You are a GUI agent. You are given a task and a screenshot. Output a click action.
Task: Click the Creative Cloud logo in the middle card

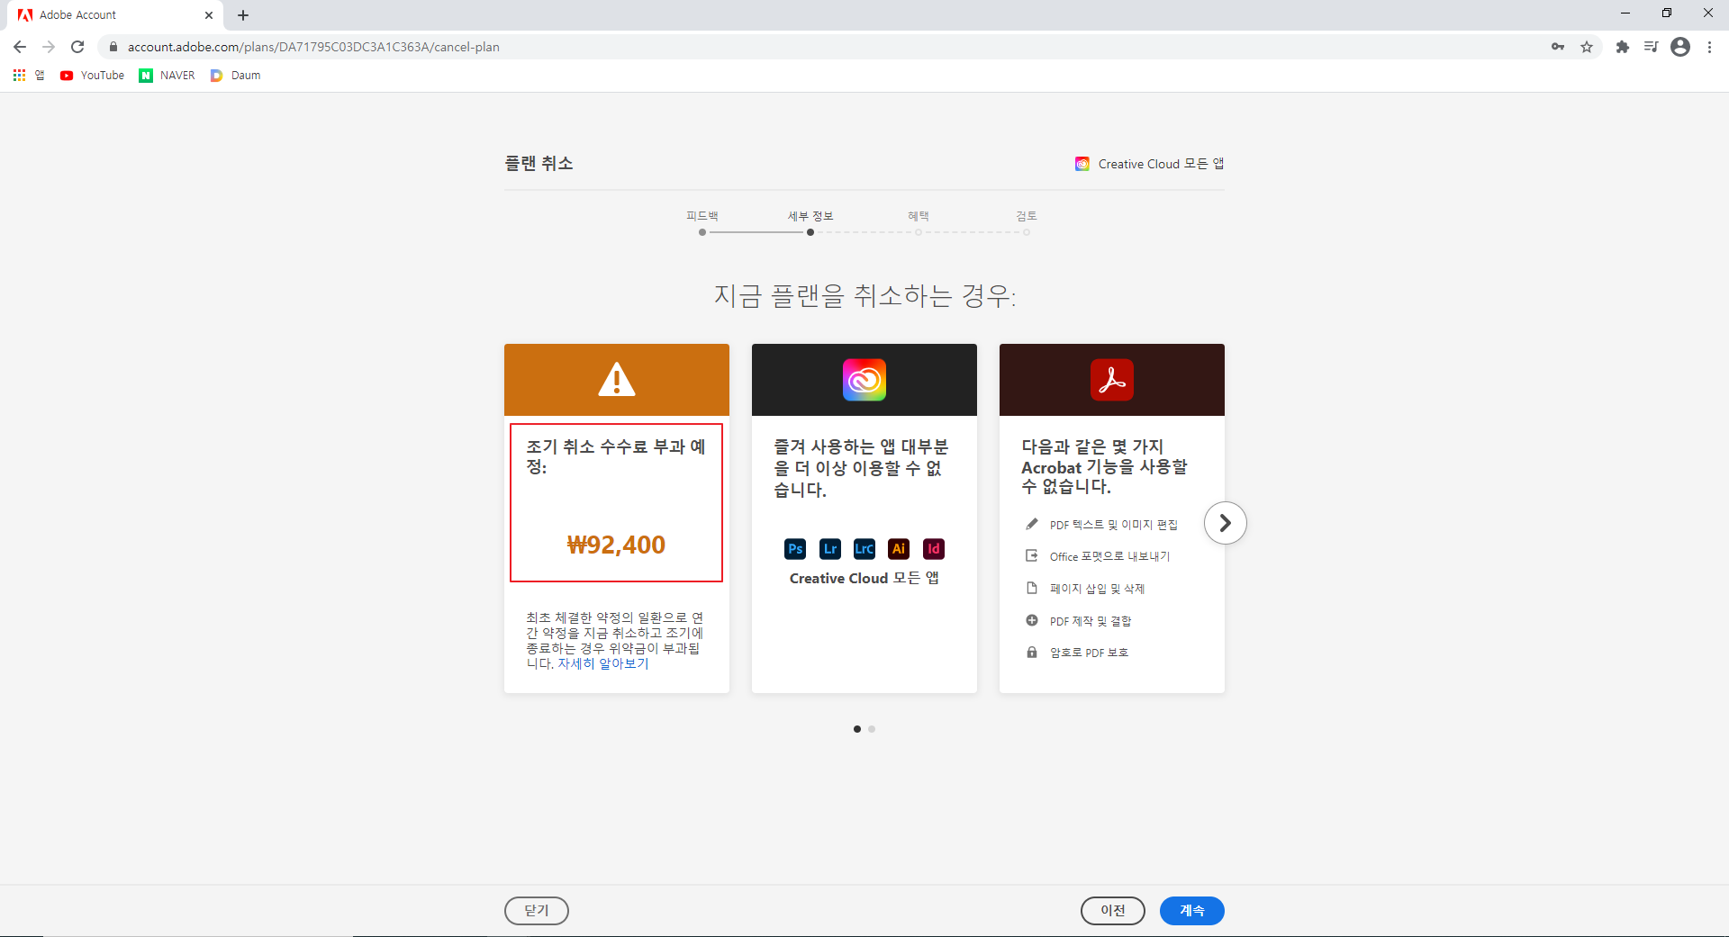864,380
